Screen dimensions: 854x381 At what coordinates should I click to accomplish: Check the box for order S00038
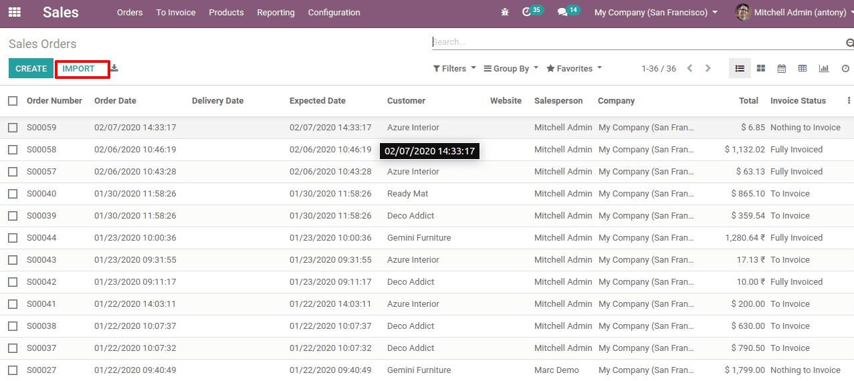point(13,326)
